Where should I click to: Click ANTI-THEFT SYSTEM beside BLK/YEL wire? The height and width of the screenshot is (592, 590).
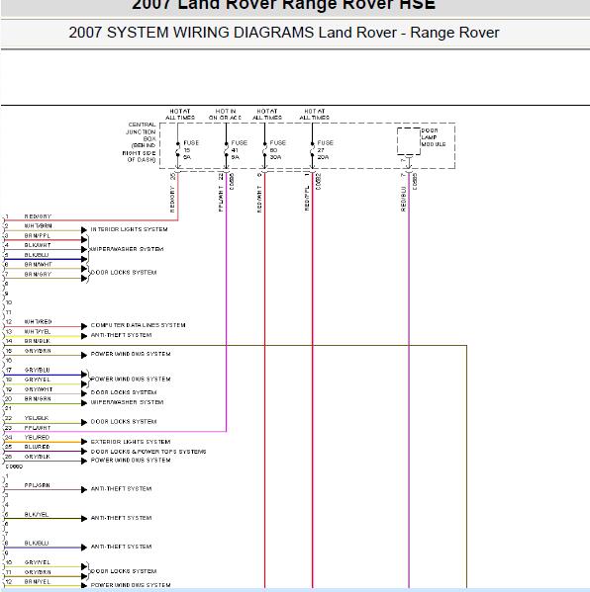coord(121,518)
